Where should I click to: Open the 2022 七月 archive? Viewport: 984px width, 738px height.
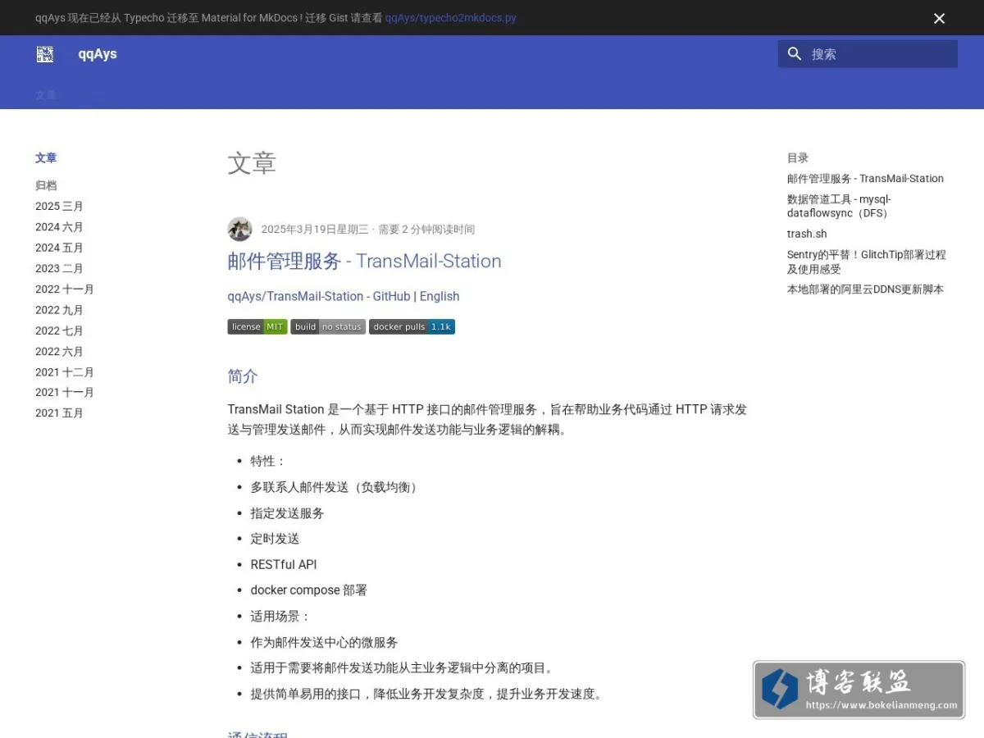pos(59,330)
